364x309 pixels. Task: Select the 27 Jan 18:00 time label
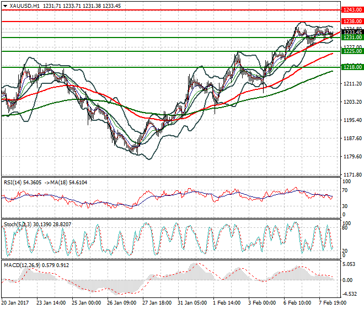tap(157, 303)
